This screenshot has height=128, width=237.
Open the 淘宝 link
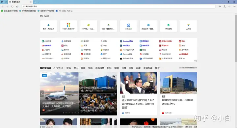point(182,45)
